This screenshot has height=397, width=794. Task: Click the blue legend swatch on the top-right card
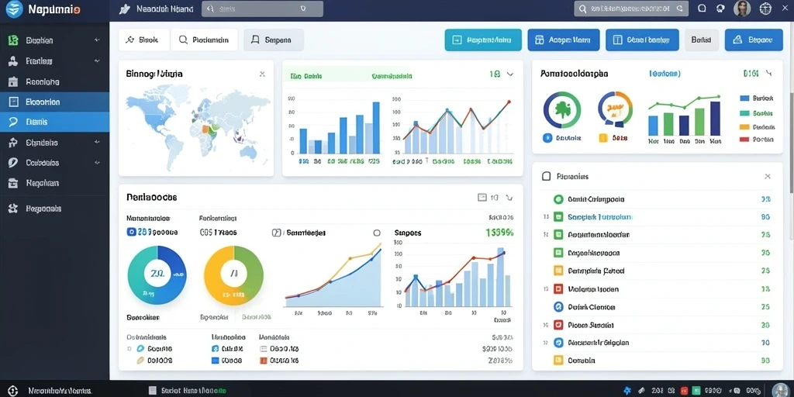tap(744, 98)
